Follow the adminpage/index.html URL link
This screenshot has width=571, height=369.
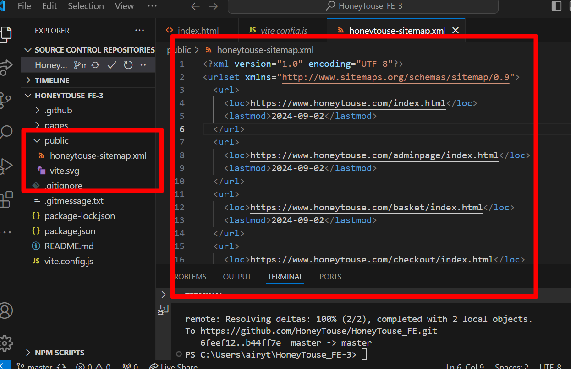coord(374,155)
